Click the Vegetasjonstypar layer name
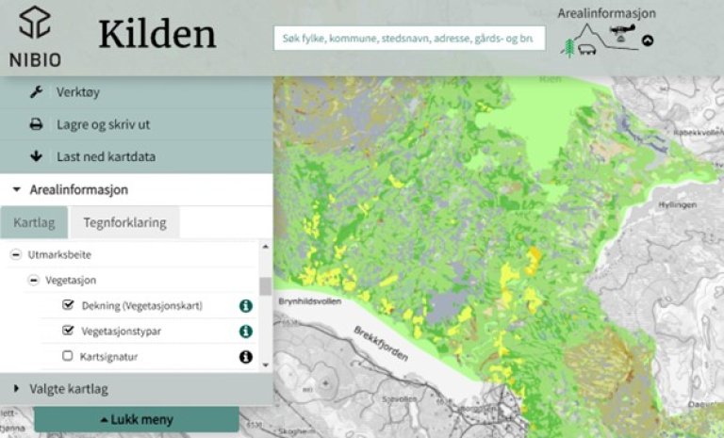724x438 pixels. [121, 332]
